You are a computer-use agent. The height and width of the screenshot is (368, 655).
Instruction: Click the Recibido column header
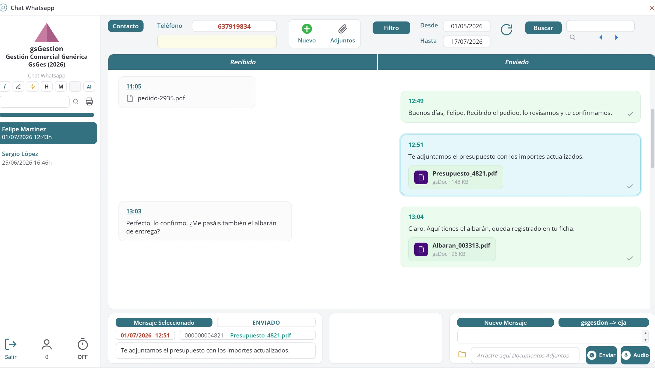pos(243,62)
